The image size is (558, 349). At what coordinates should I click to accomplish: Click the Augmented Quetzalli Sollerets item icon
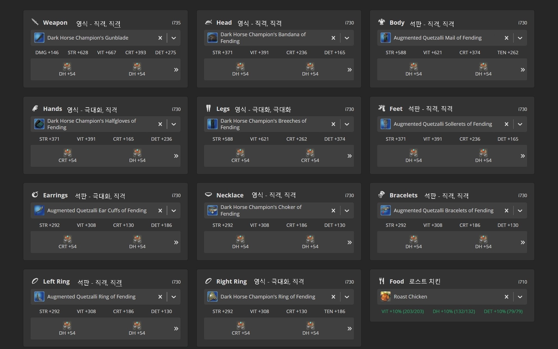385,124
